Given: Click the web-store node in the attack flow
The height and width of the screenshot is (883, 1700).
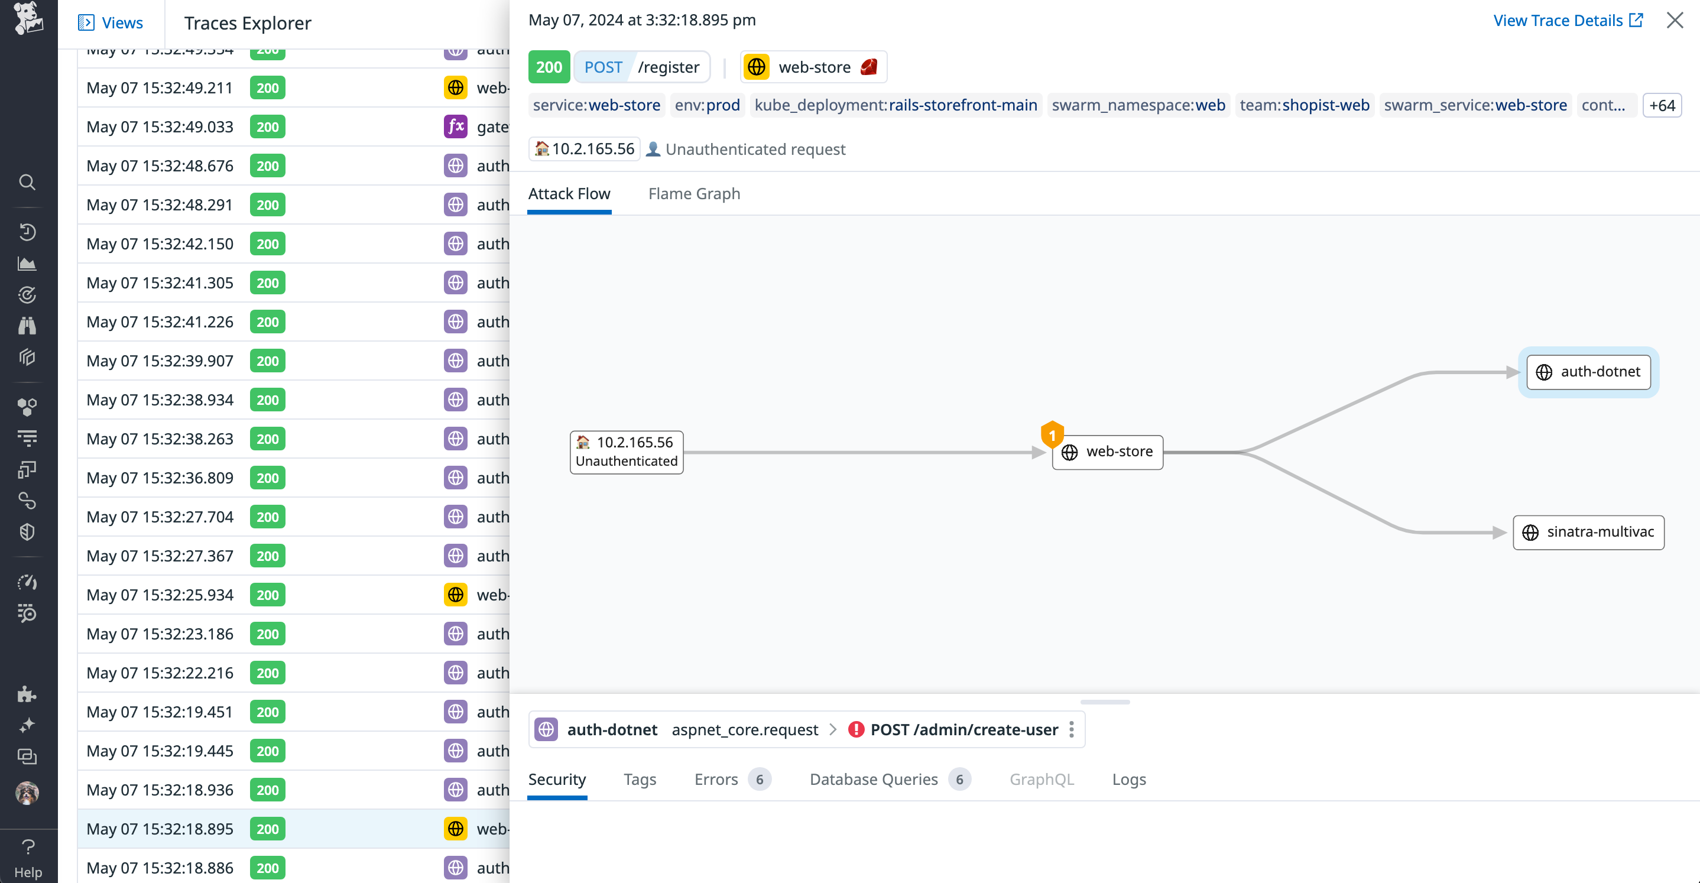Looking at the screenshot, I should tap(1107, 452).
